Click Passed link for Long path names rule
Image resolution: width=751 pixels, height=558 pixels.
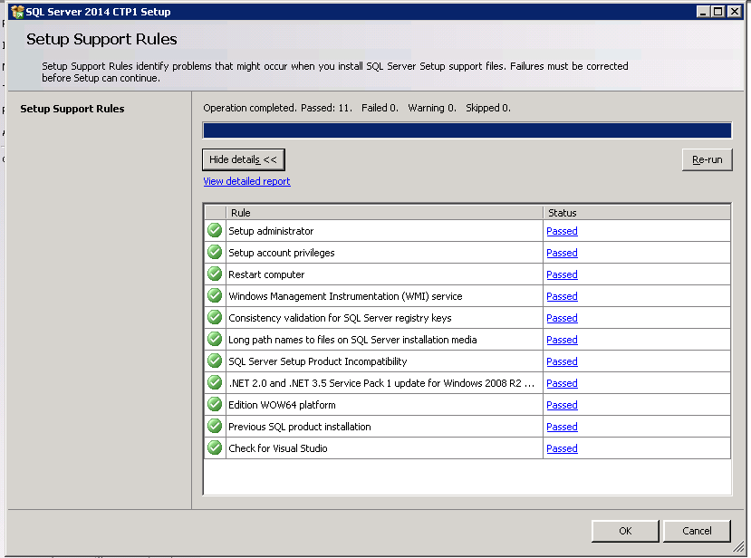coord(562,340)
